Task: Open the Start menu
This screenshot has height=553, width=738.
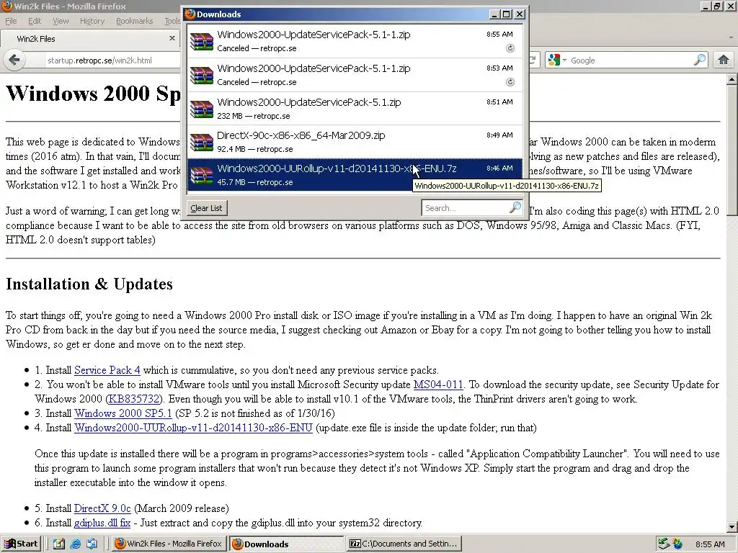Action: 21,544
